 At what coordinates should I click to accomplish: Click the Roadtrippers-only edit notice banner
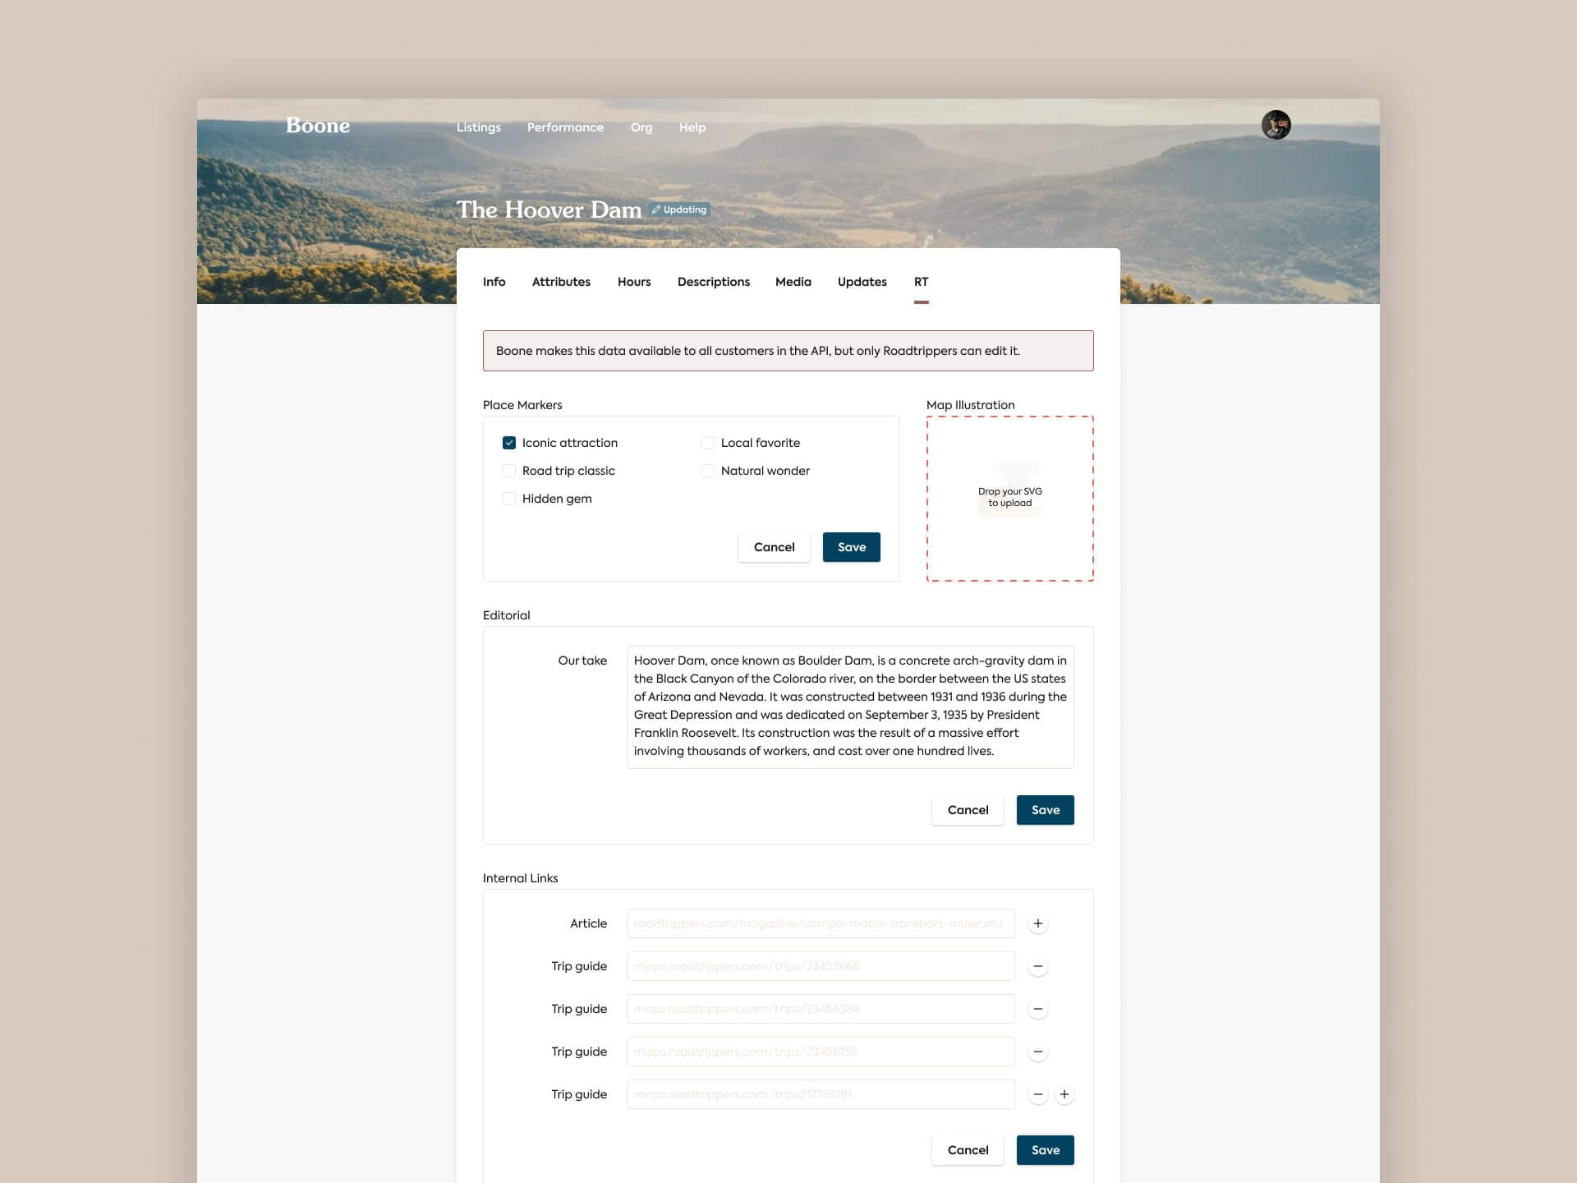788,351
